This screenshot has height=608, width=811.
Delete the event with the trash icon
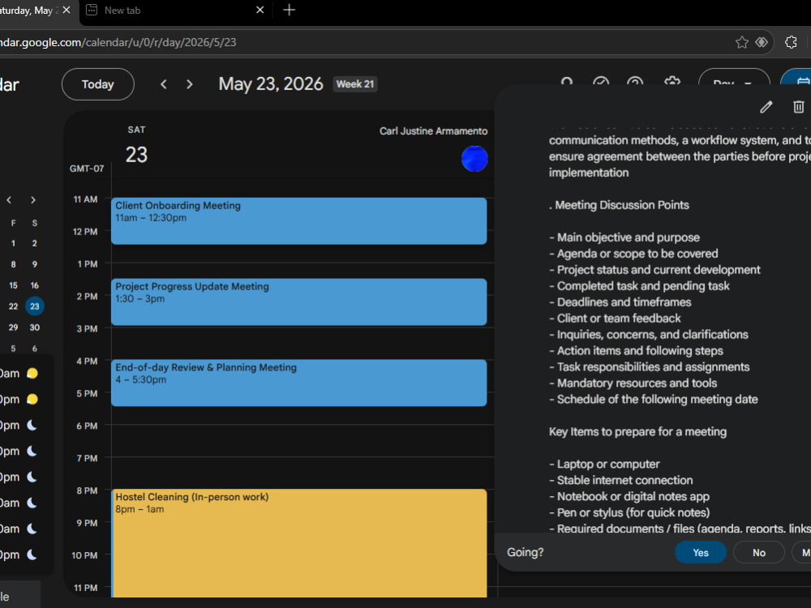coord(799,107)
